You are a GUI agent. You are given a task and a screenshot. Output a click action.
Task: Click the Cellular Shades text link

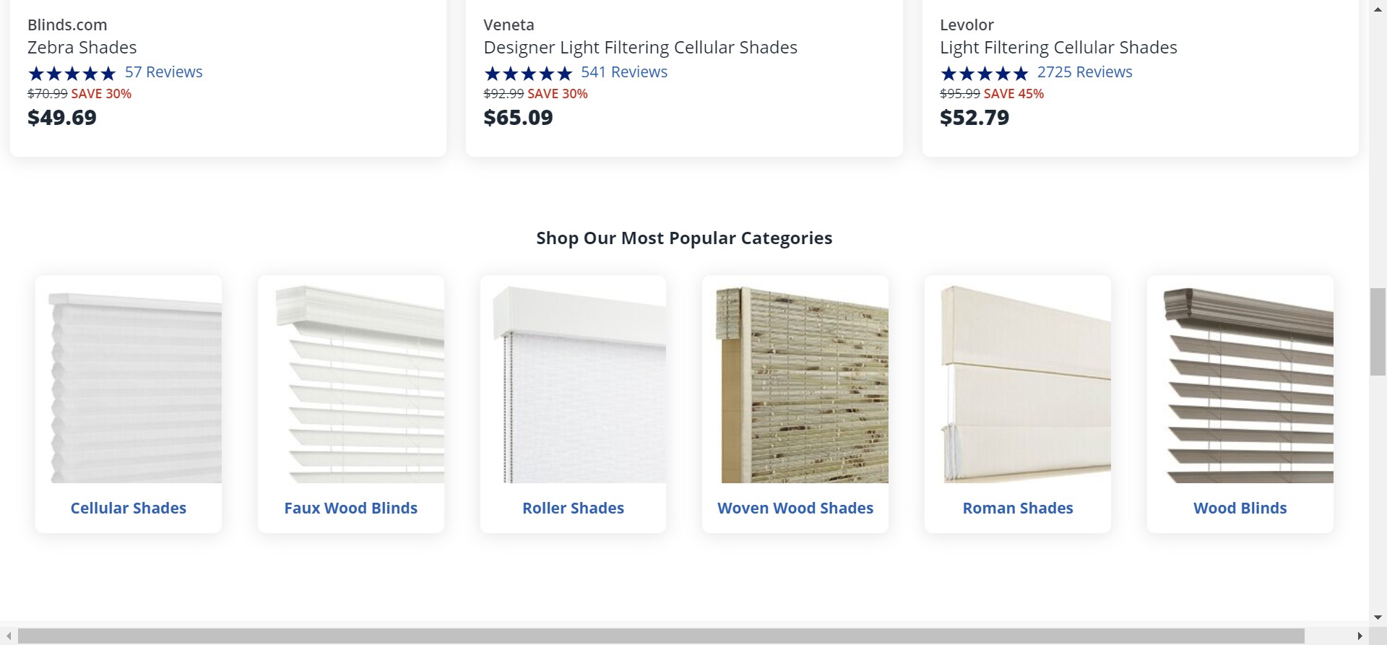tap(129, 508)
